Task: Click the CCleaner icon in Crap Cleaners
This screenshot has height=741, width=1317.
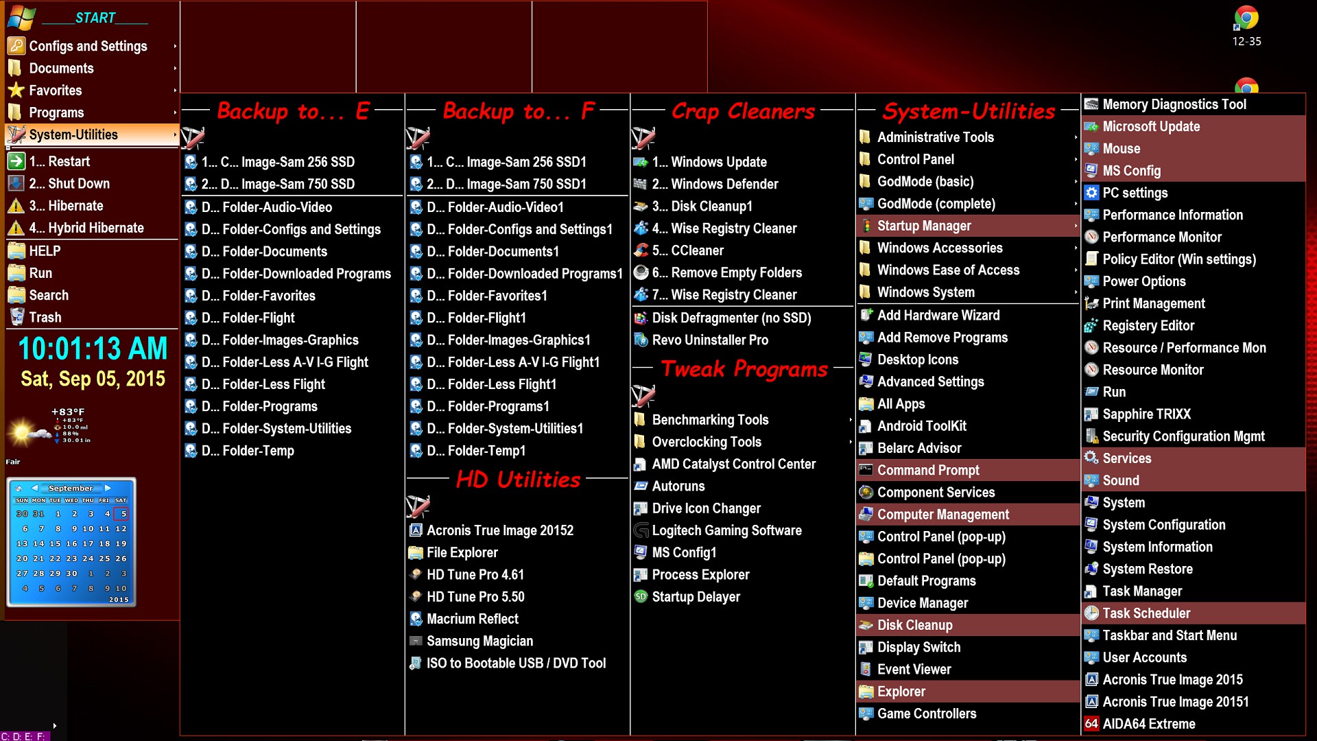Action: (x=641, y=250)
